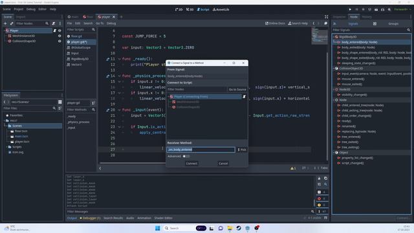
Task: Open Scene dock extra options menu
Action: click(x=60, y=23)
